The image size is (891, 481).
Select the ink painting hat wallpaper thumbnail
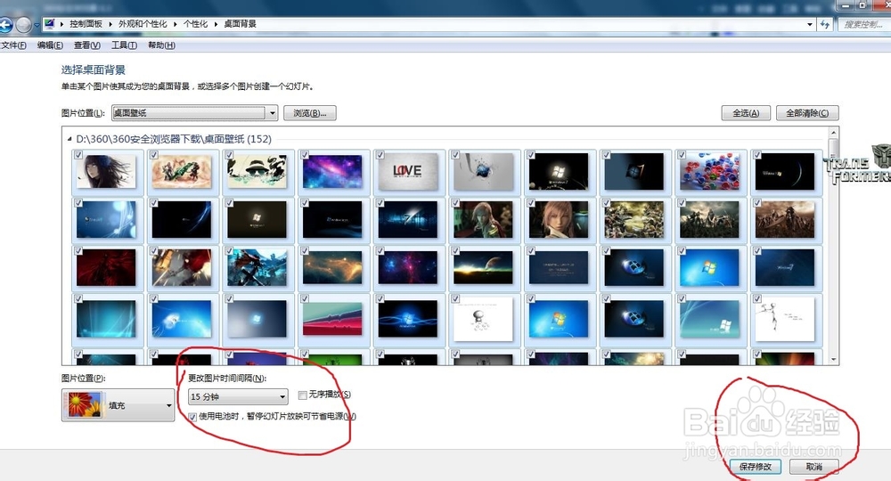coord(257,172)
